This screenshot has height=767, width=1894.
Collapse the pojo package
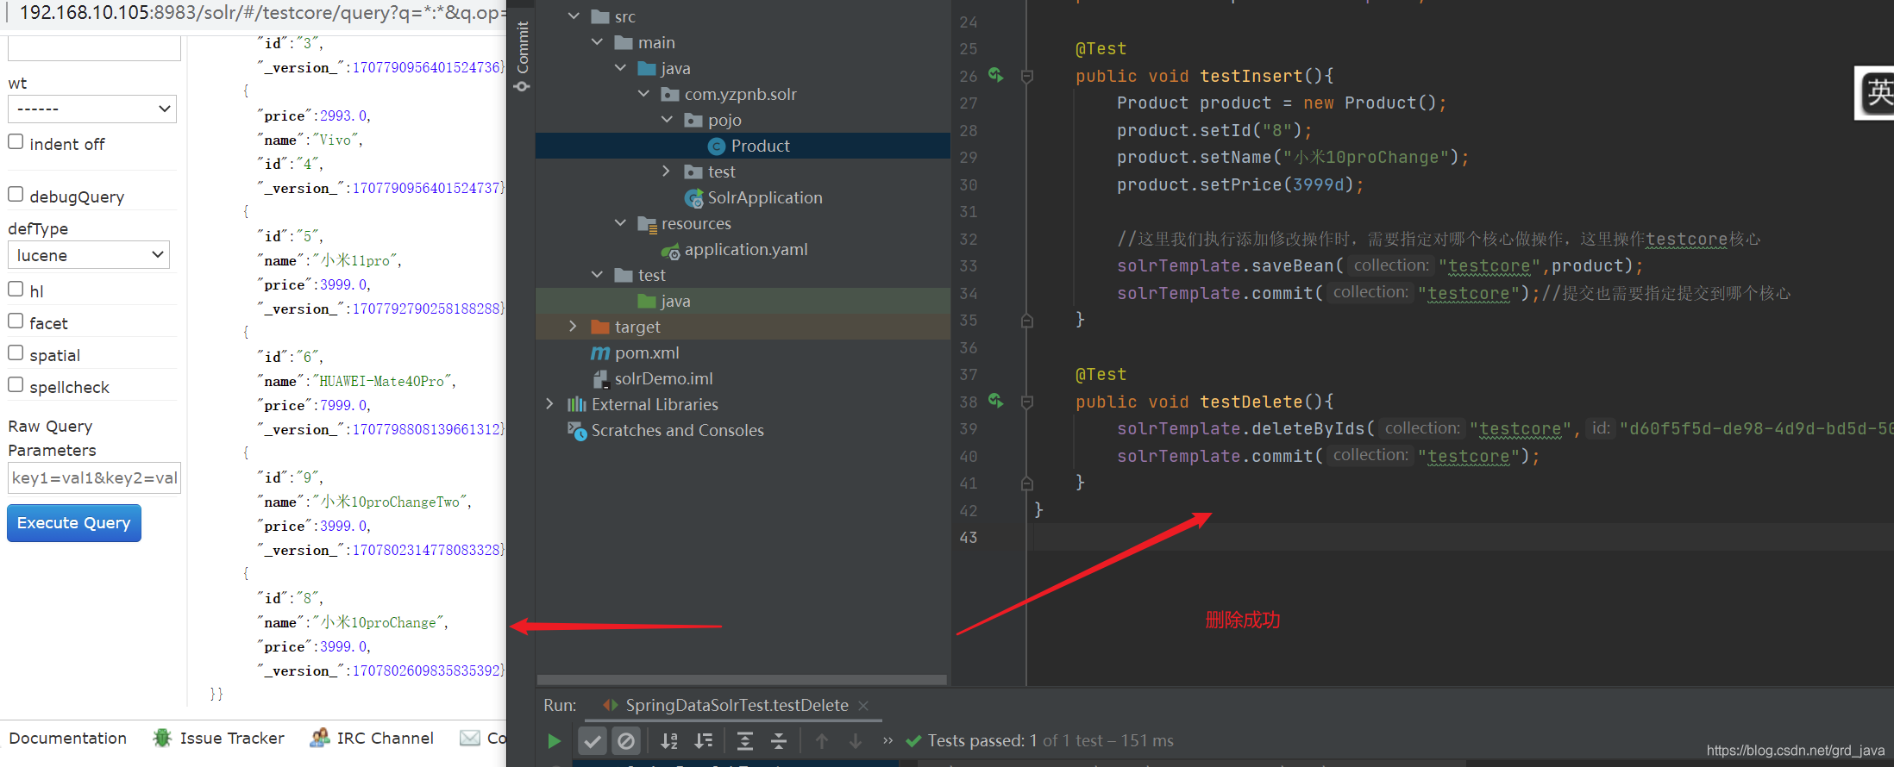tap(667, 120)
